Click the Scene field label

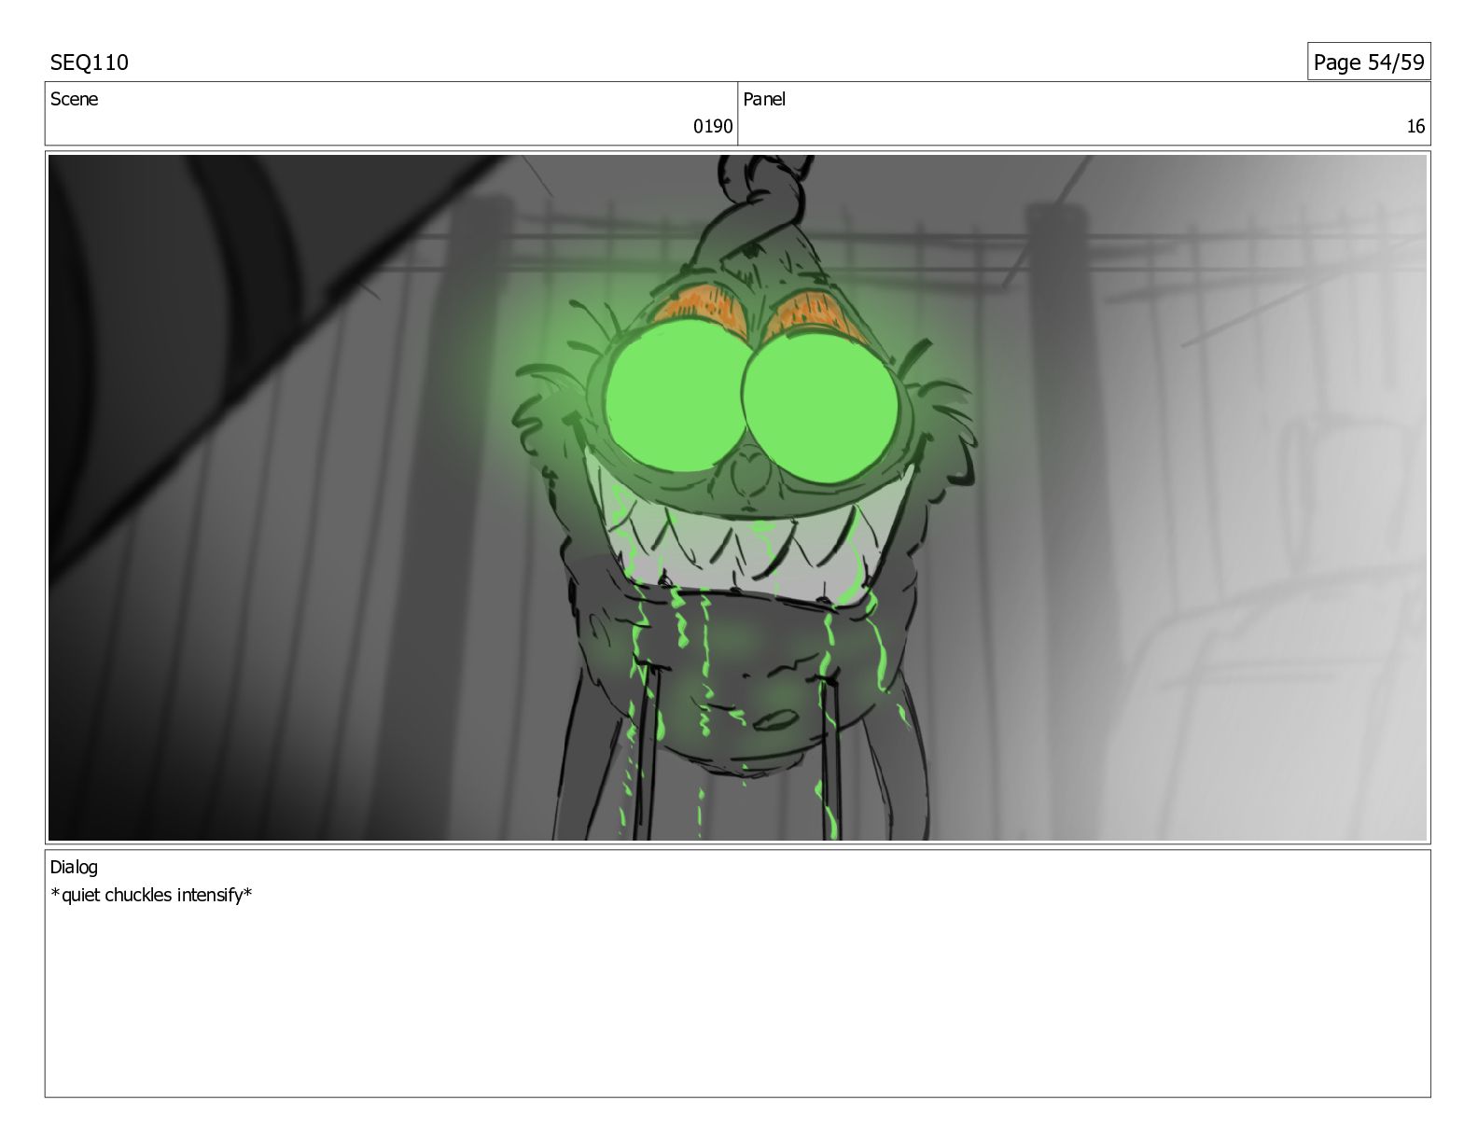coord(74,99)
